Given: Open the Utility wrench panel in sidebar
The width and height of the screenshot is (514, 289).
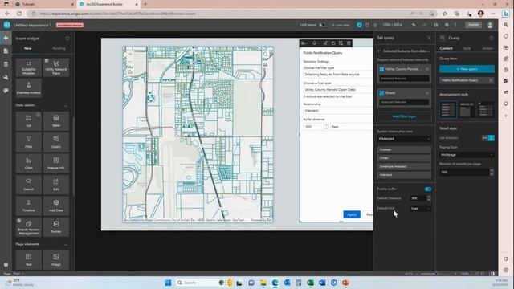Looking at the screenshot, I should pos(6,77).
